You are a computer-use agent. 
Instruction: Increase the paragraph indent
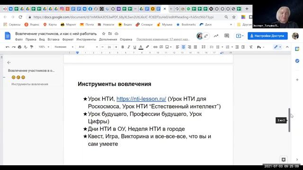(x=243, y=47)
